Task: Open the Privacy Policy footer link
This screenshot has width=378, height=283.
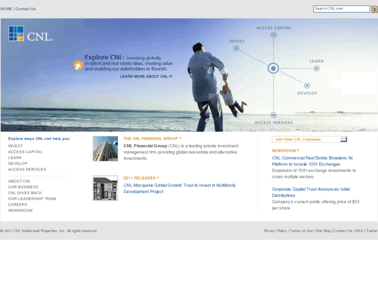Action: 275,231
